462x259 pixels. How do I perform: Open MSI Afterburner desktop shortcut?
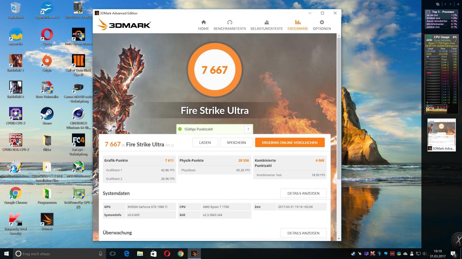[79, 169]
